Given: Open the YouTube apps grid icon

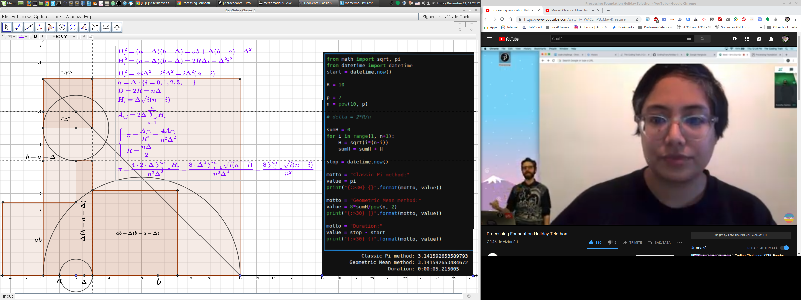Looking at the screenshot, I should point(747,39).
